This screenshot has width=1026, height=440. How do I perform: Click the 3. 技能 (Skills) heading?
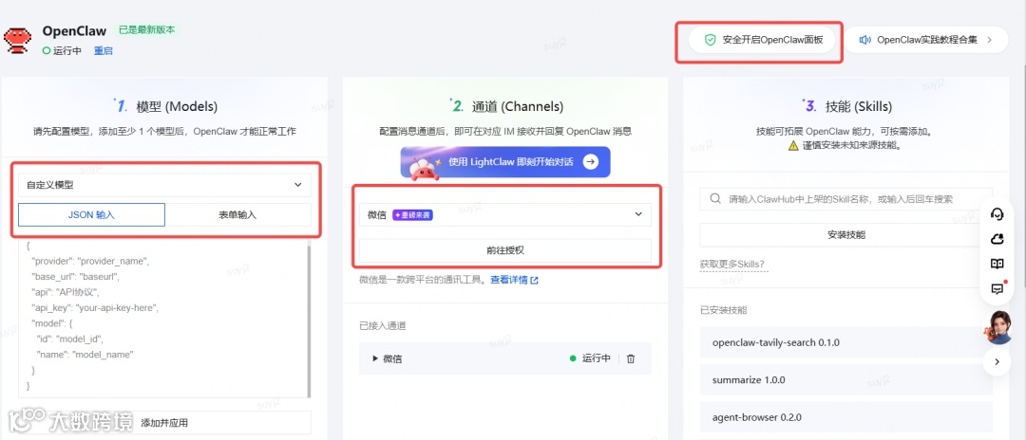[x=846, y=106]
